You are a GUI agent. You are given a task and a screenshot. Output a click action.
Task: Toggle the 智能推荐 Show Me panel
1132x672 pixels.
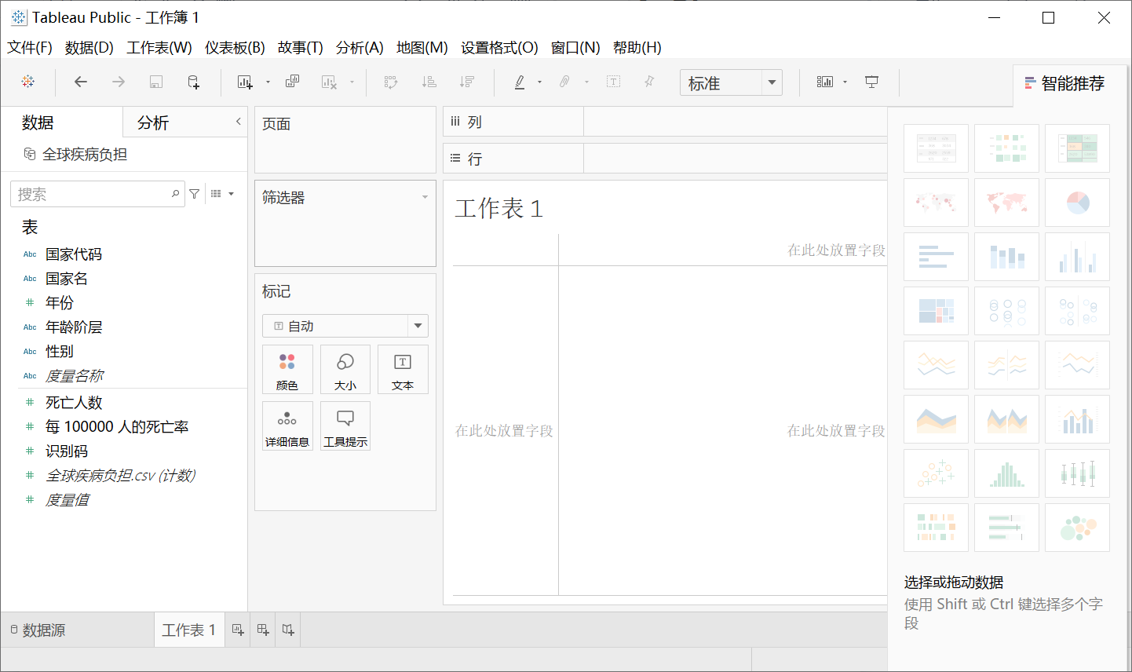1064,83
